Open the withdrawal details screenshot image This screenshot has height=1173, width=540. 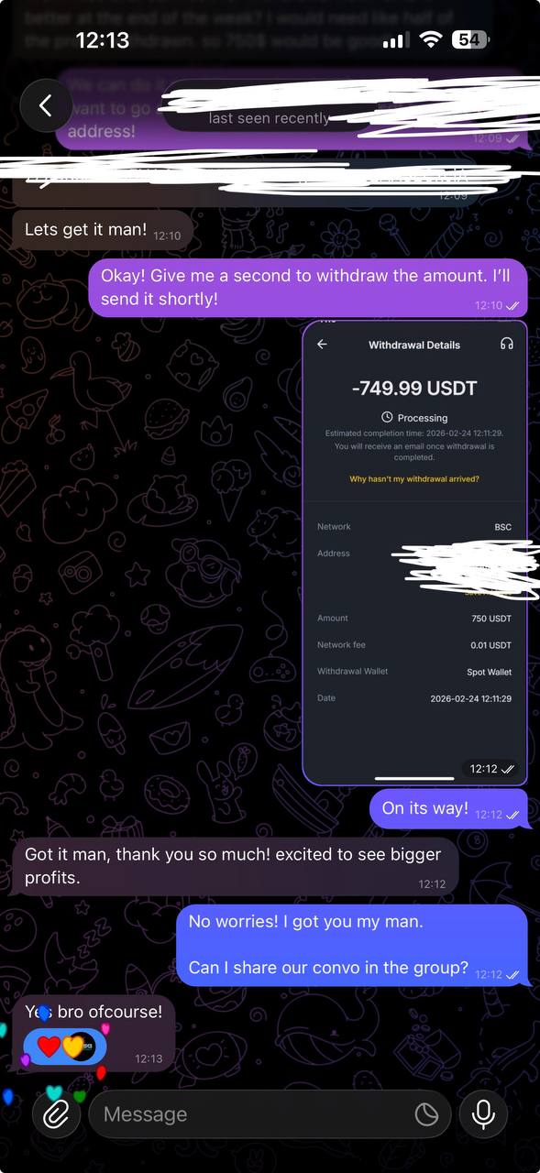[x=415, y=553]
